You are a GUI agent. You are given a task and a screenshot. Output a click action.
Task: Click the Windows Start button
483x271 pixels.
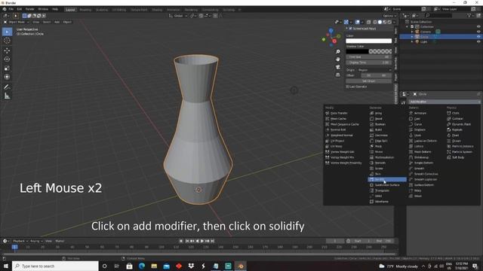(6, 266)
